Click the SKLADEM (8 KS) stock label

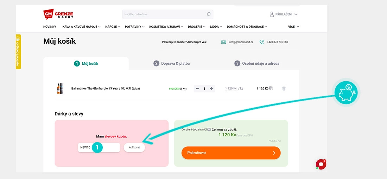point(178,89)
